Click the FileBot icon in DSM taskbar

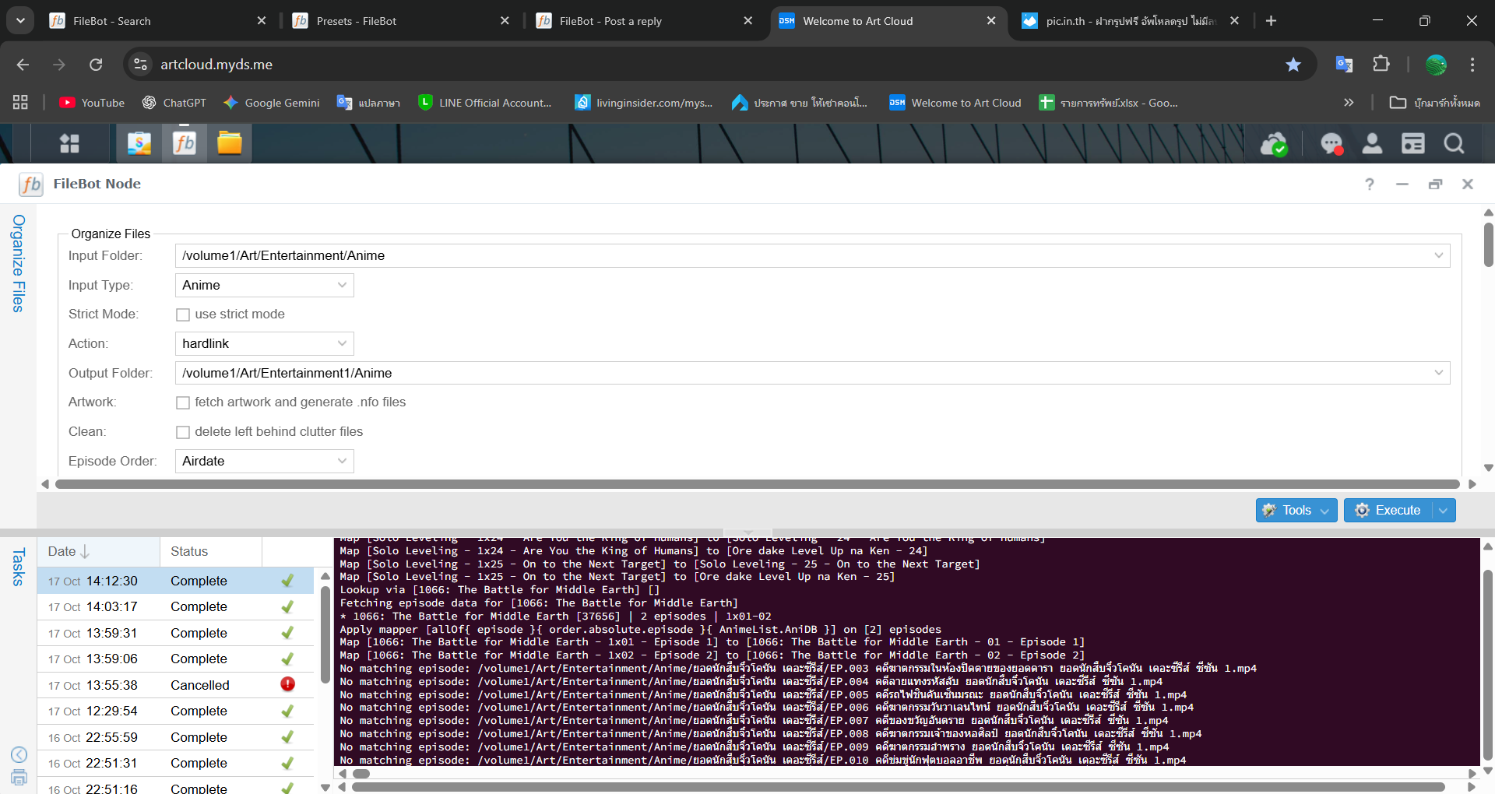coord(185,144)
